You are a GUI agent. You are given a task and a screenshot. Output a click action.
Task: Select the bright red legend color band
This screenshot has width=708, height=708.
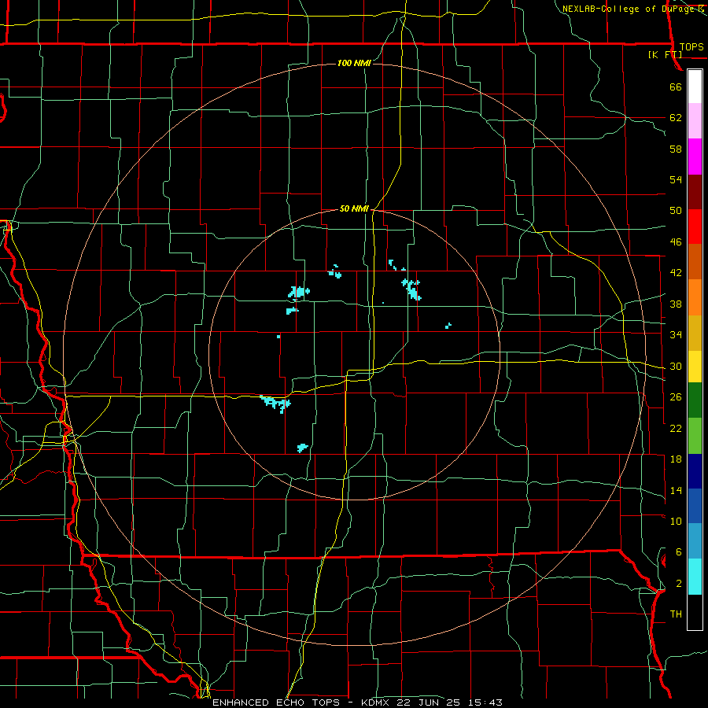(695, 227)
